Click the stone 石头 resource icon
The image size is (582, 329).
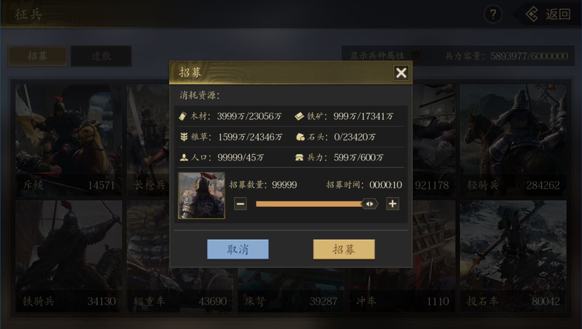point(300,137)
